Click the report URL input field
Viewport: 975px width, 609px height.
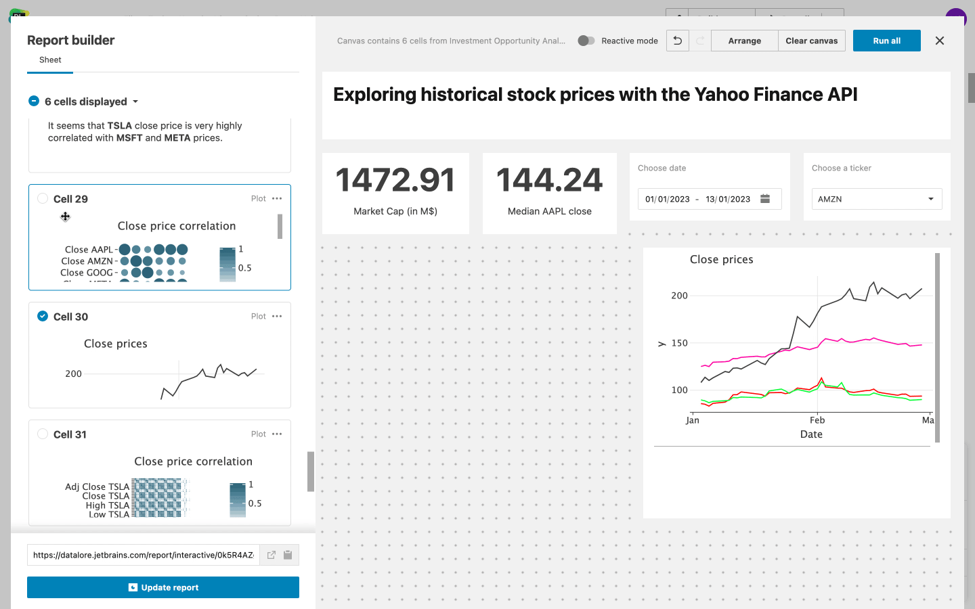pos(143,555)
